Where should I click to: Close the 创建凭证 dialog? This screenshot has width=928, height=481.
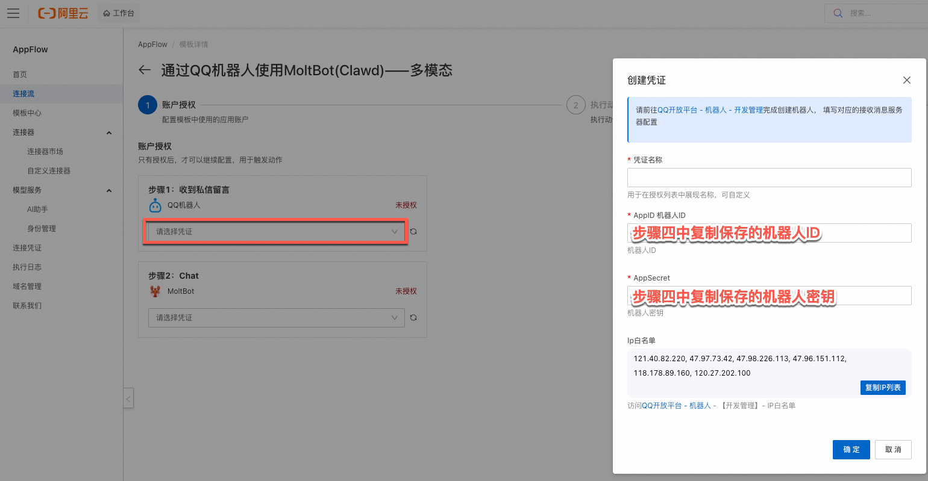(x=907, y=80)
